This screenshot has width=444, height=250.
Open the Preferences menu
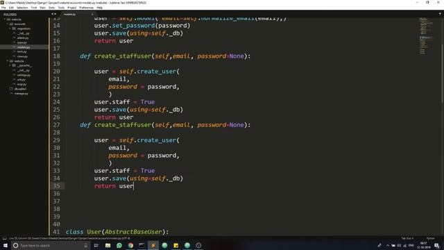coord(86,8)
